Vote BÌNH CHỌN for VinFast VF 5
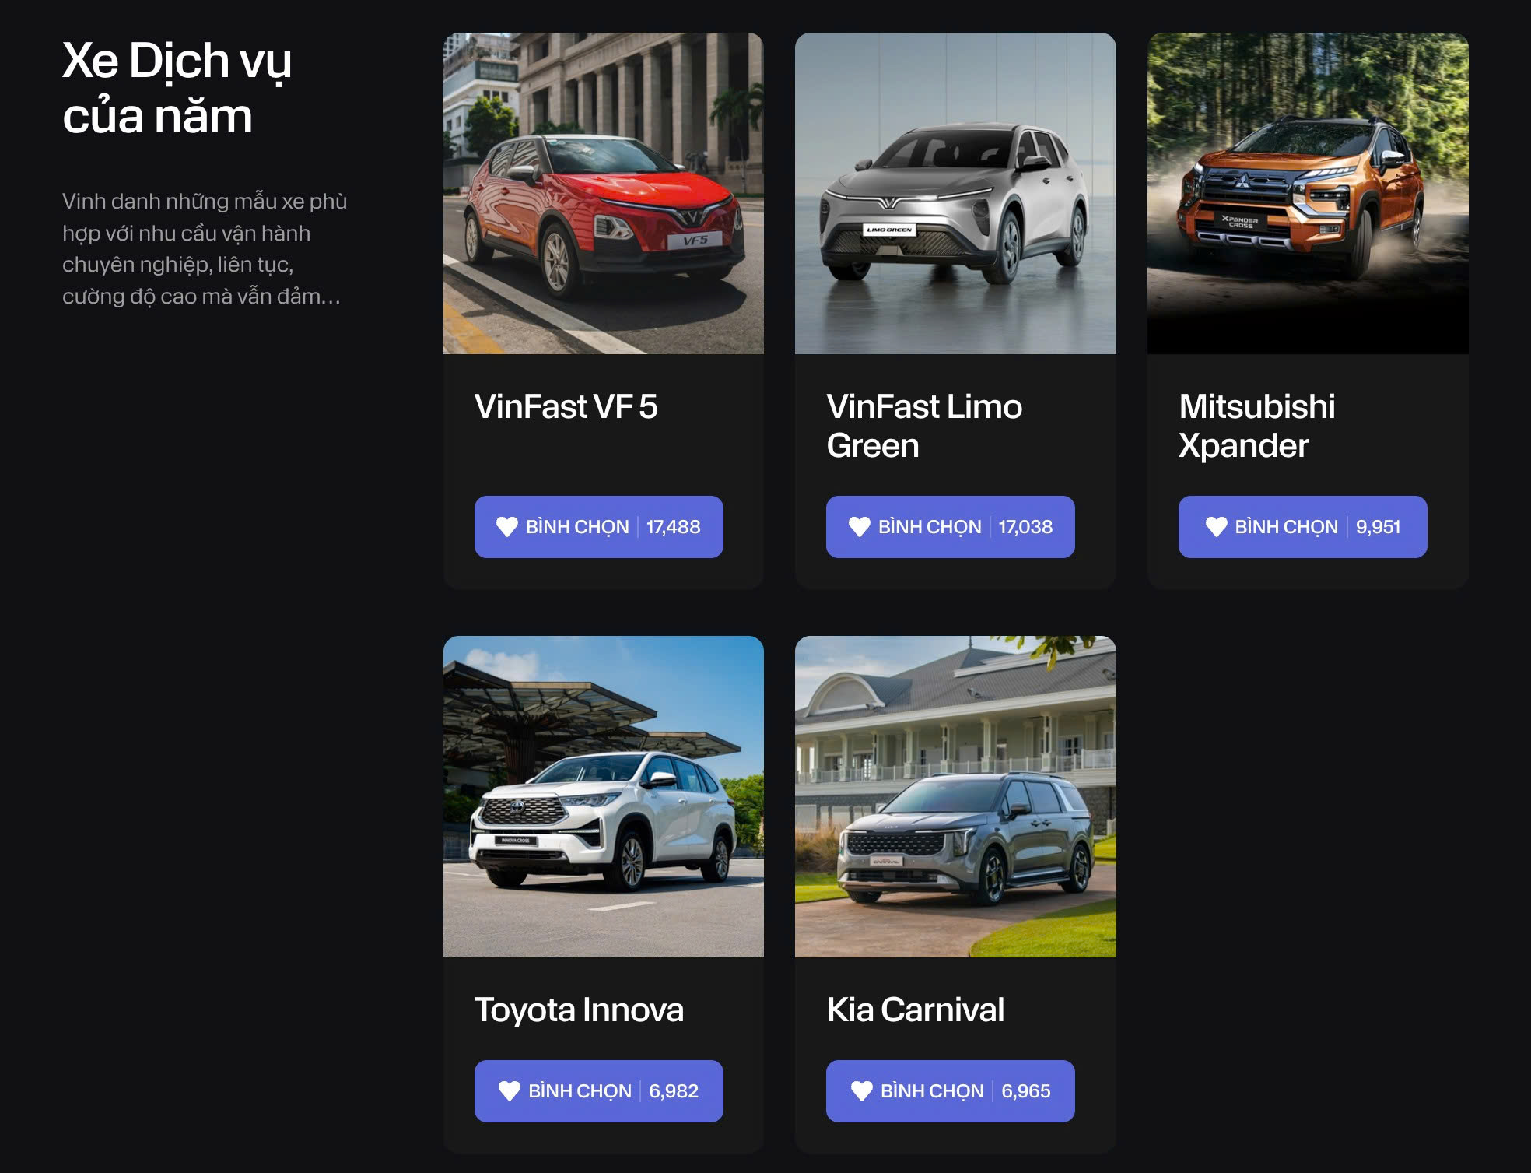This screenshot has height=1173, width=1531. pos(599,527)
